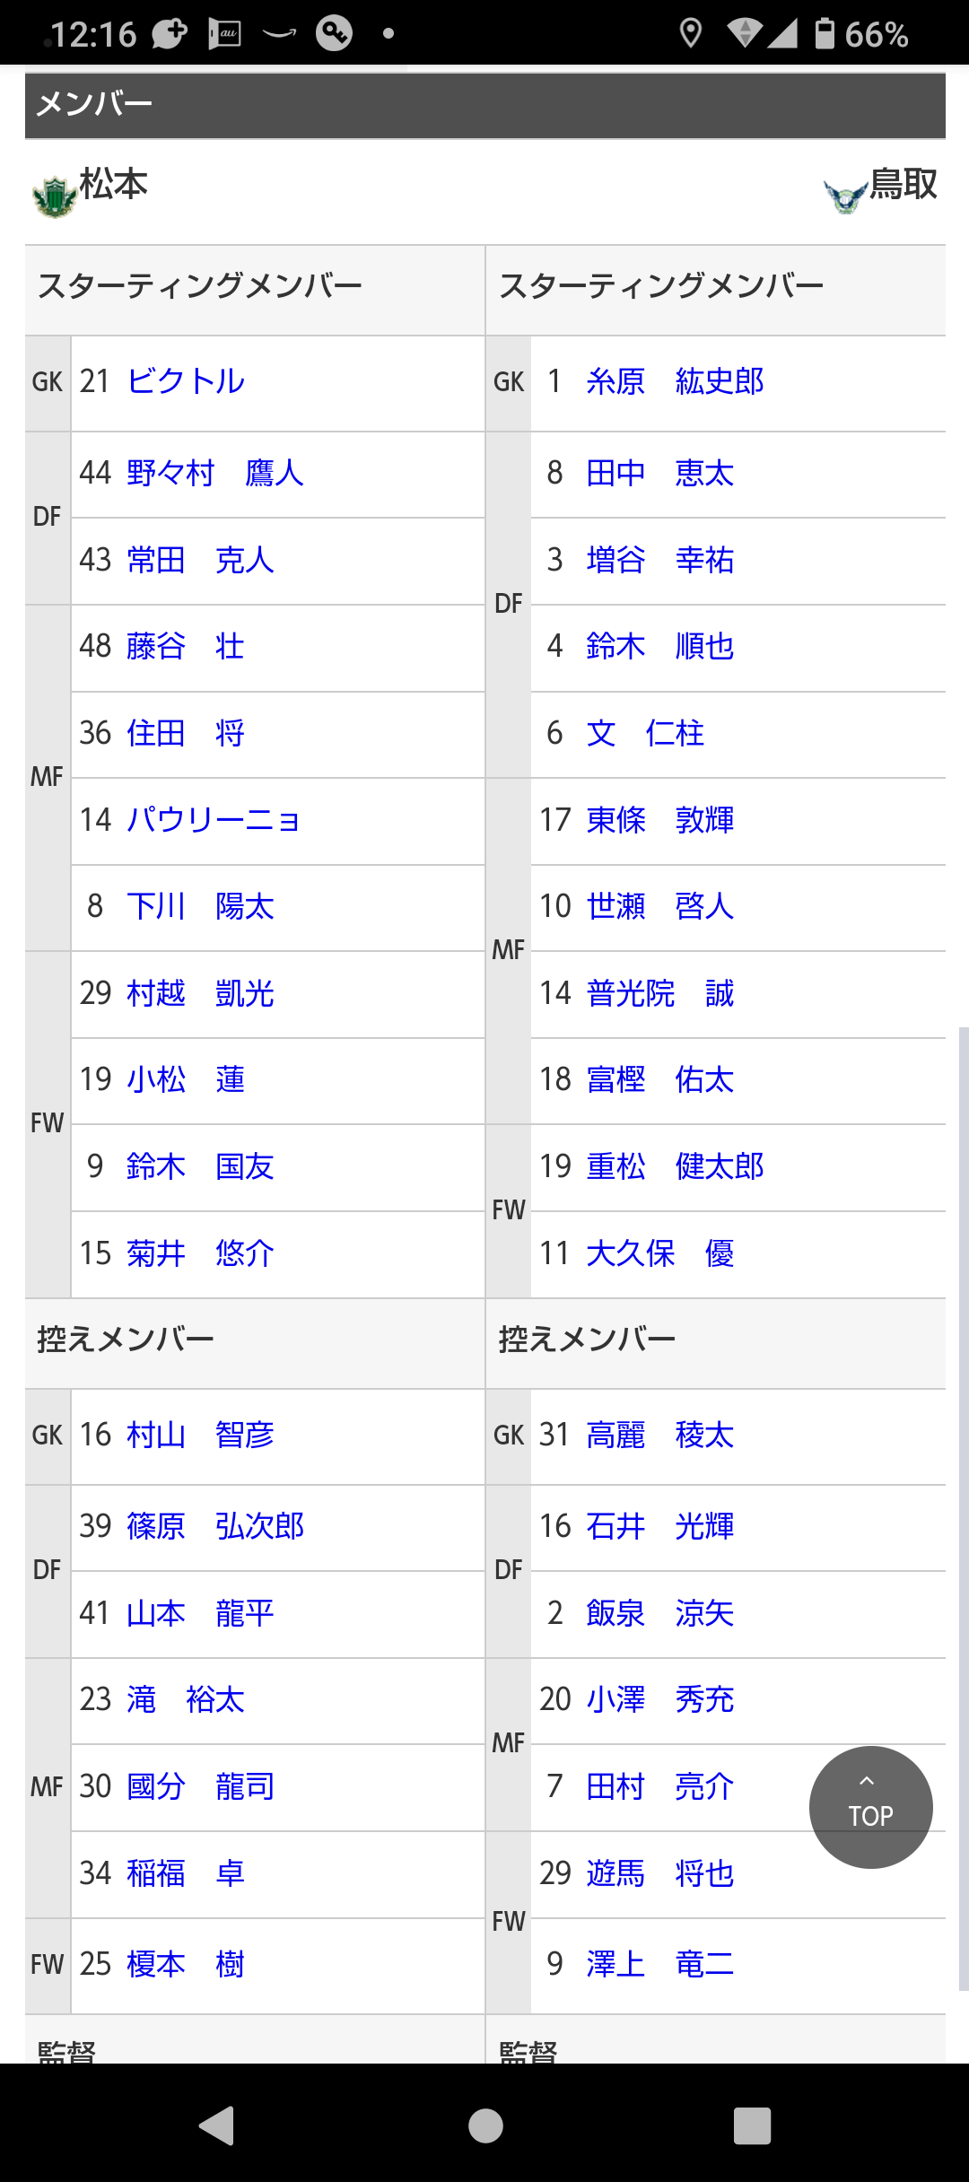Image resolution: width=969 pixels, height=2182 pixels.
Task: Tap the メンバー section header
Action: (x=484, y=105)
